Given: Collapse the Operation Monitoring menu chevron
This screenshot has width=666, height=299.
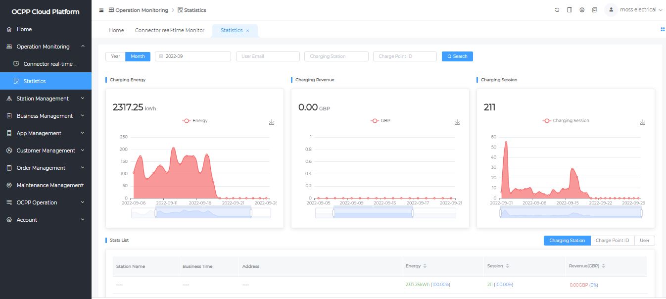Looking at the screenshot, I should point(83,47).
